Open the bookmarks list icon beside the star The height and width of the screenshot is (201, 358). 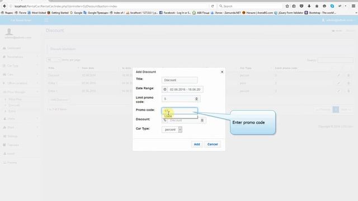(294, 6)
